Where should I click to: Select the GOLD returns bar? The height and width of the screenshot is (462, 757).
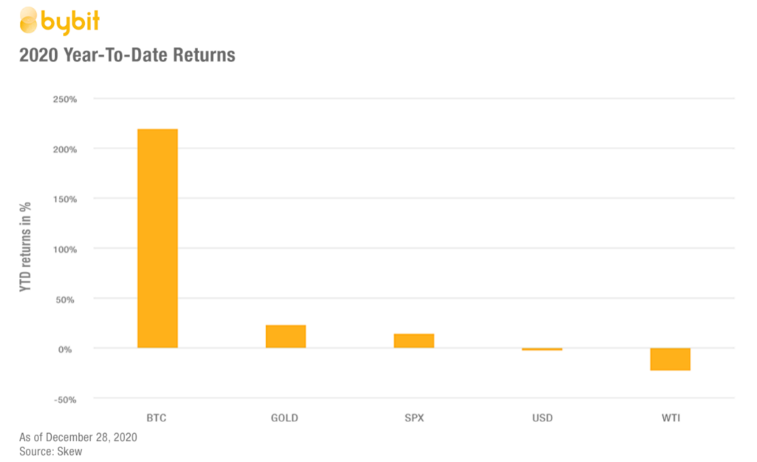[x=286, y=336]
